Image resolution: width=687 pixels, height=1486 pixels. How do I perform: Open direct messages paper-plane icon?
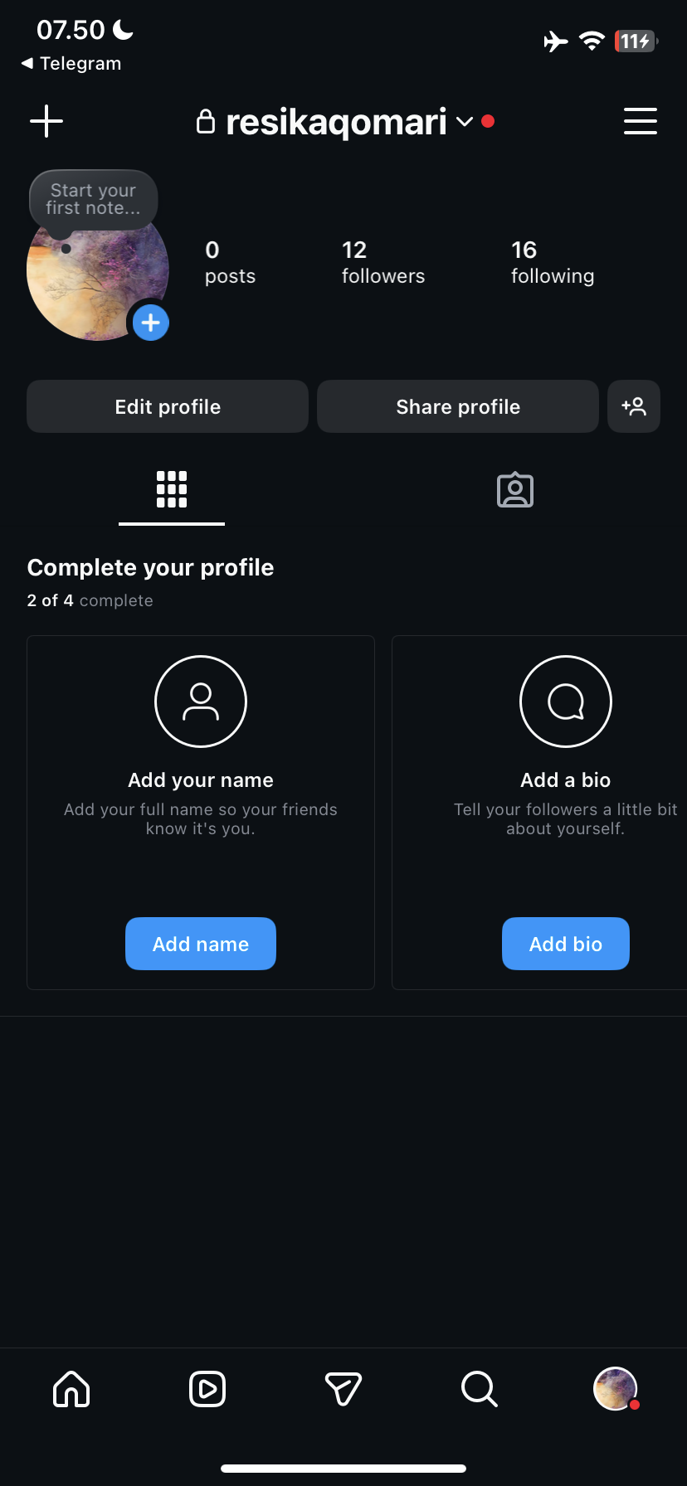click(343, 1388)
